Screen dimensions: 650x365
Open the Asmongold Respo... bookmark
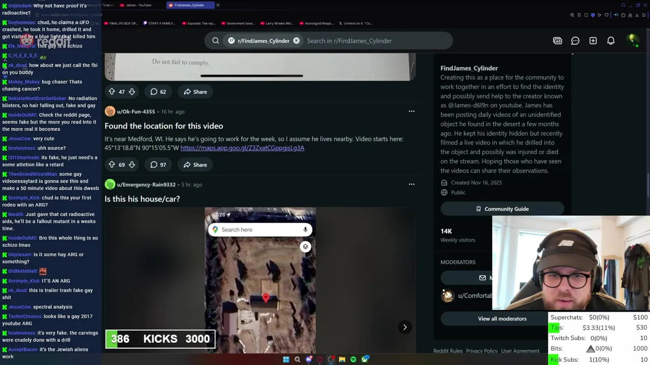316,23
